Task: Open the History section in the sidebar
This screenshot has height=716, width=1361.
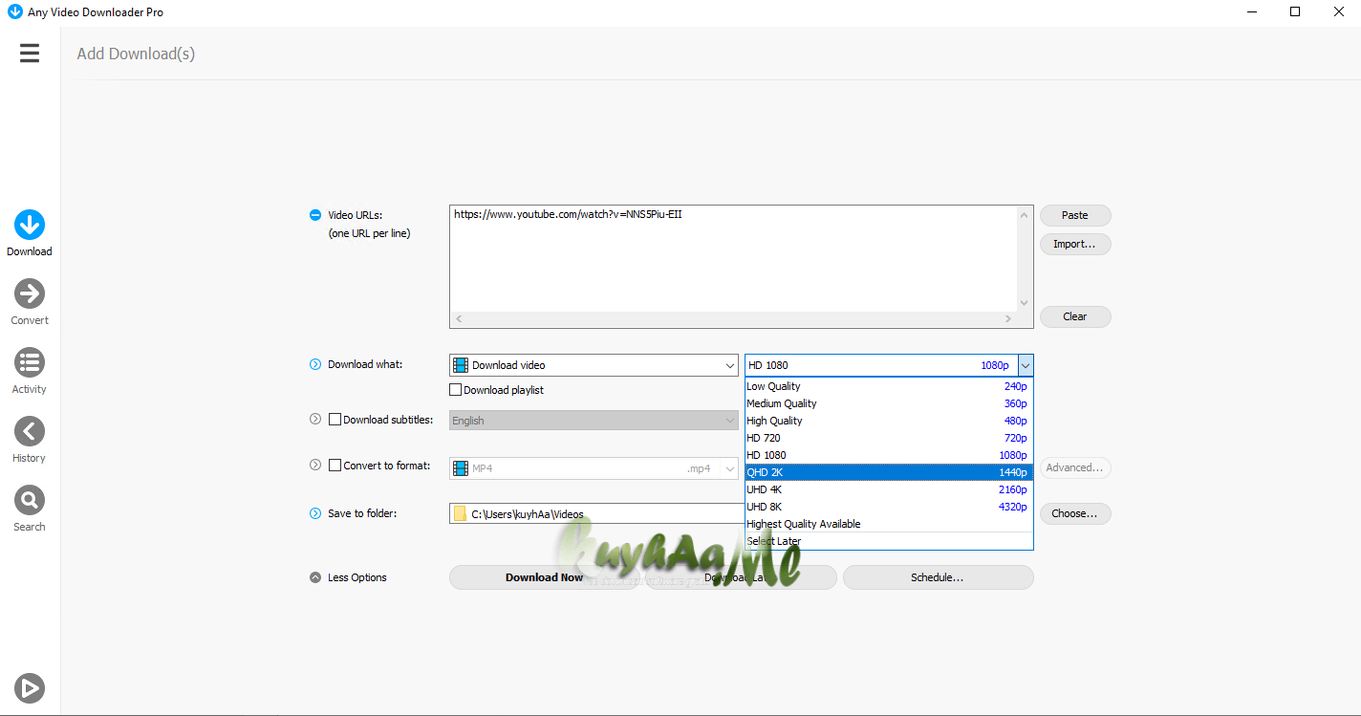Action: point(30,441)
